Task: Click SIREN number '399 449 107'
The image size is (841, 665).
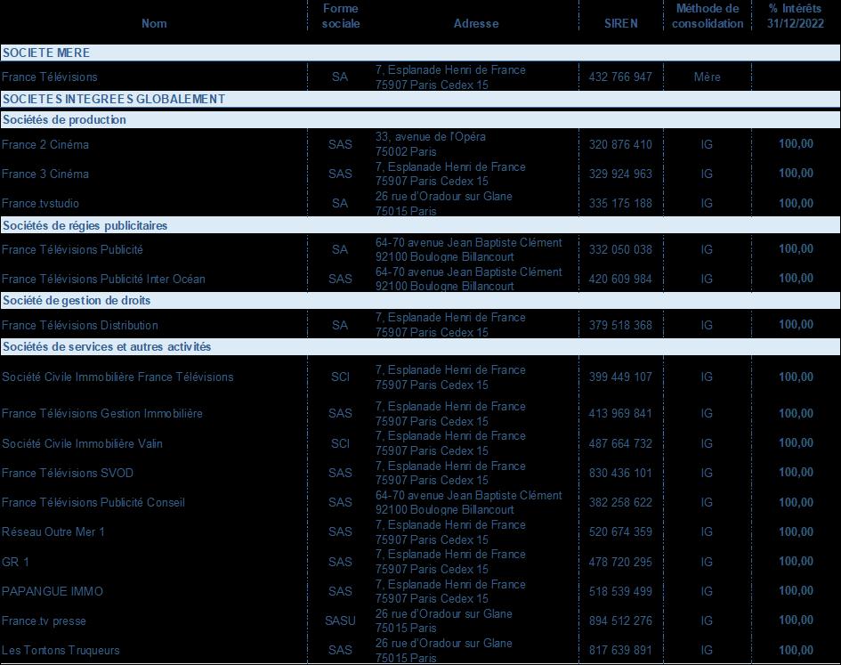Action: [620, 377]
